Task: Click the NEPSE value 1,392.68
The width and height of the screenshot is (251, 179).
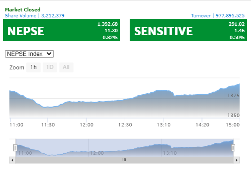Action: coord(107,24)
